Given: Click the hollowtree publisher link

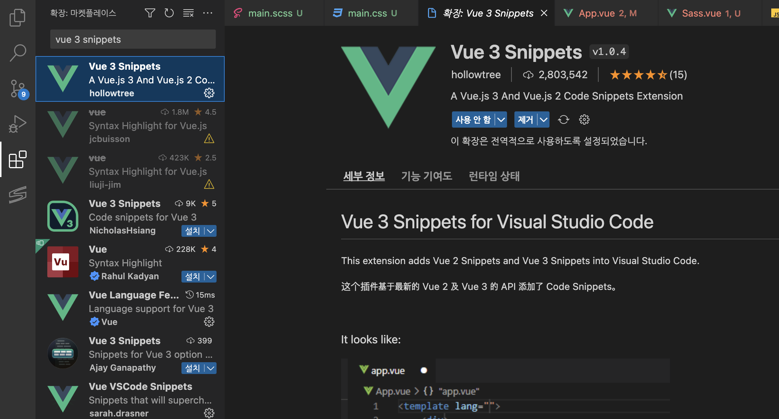Looking at the screenshot, I should pos(476,75).
